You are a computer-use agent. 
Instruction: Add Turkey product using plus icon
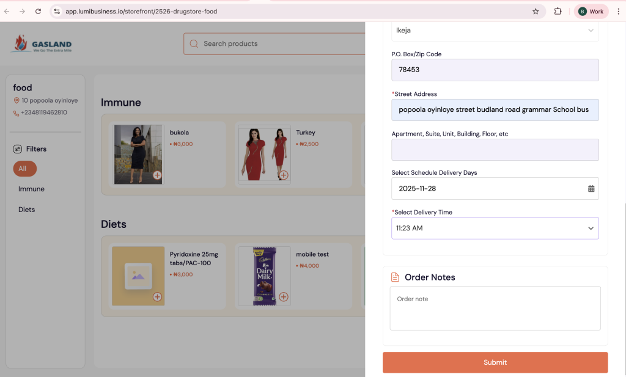coord(283,175)
